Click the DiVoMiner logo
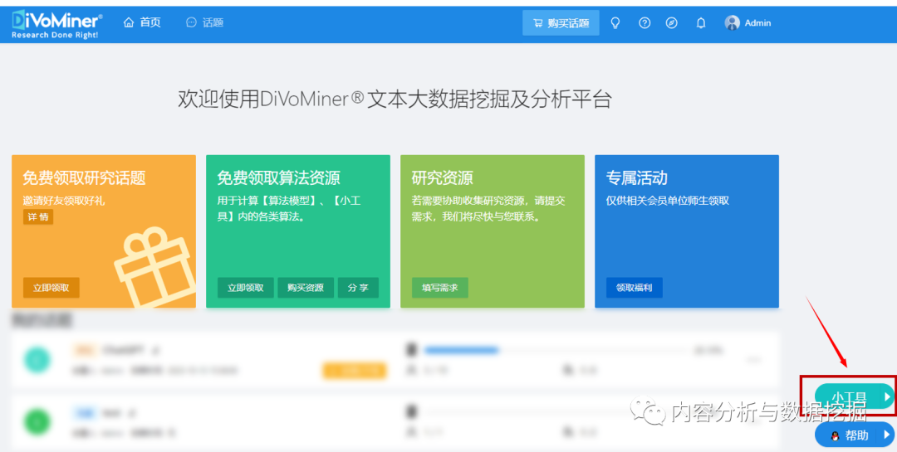The width and height of the screenshot is (897, 452). click(56, 24)
